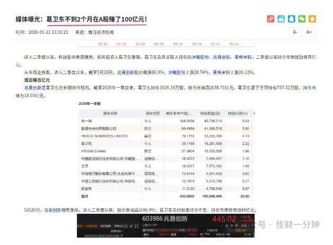This screenshot has height=245, width=333.
Task: Click the table caption '2026年一季报'
Action: [x=90, y=104]
